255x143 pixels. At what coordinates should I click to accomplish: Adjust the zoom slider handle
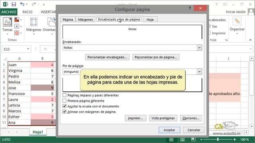coord(218,139)
